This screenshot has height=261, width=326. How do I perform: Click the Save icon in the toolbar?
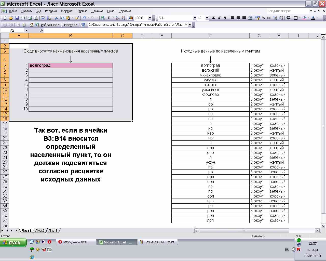point(17,18)
